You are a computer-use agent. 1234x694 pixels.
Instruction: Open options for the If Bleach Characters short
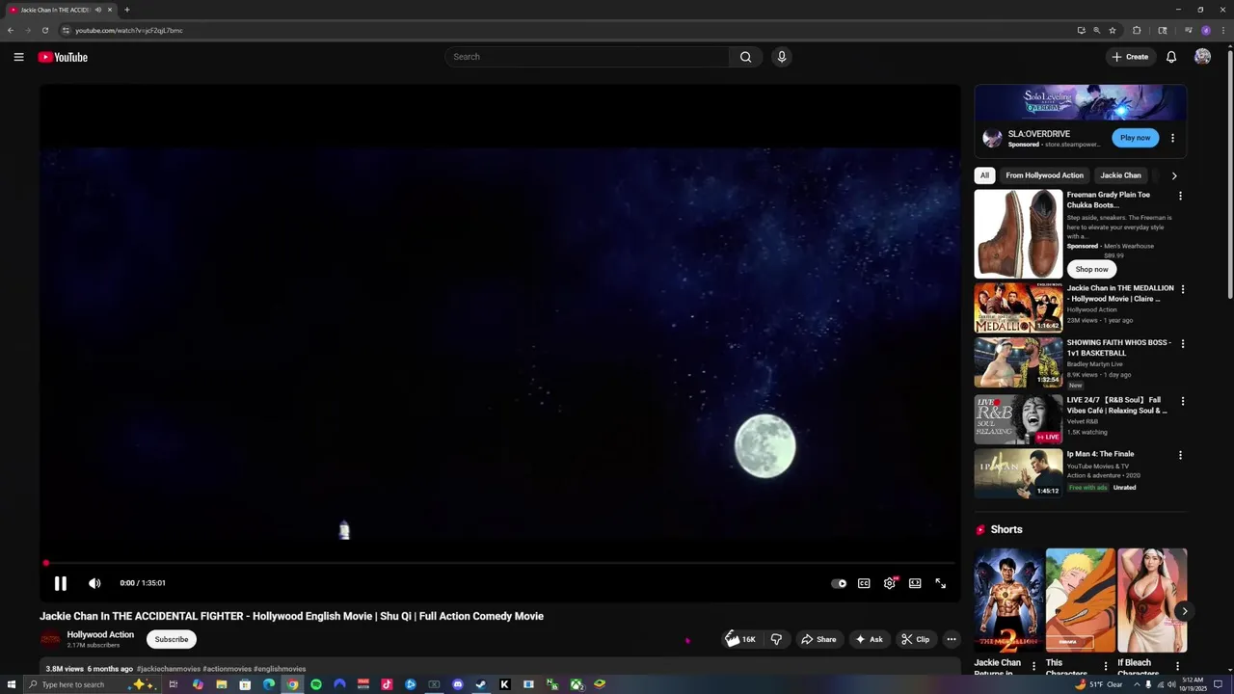1177,666
